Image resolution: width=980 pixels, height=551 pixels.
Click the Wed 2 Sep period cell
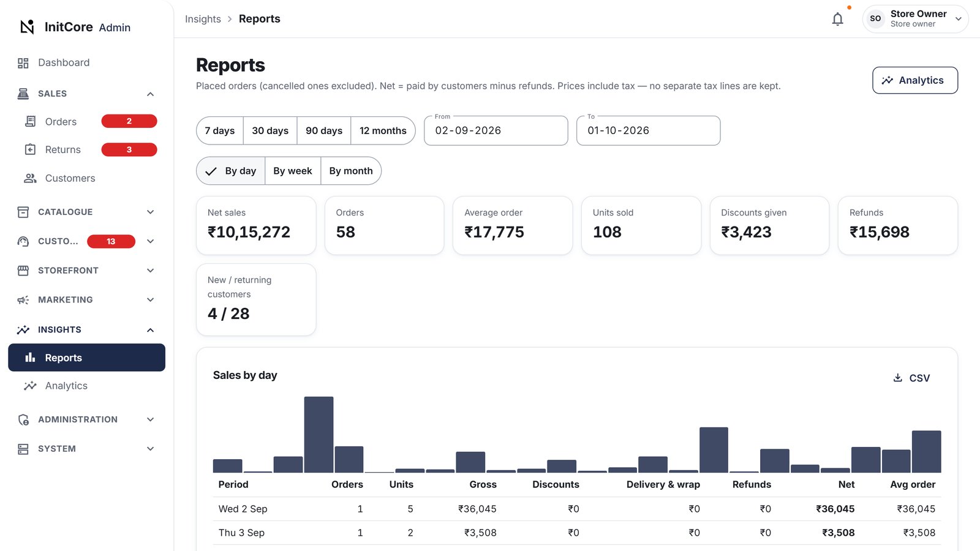(x=243, y=509)
